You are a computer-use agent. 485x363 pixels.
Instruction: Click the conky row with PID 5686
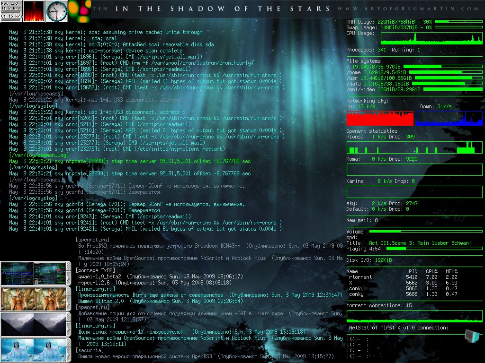point(403,294)
